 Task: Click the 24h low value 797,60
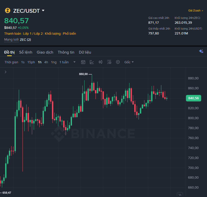154,33
